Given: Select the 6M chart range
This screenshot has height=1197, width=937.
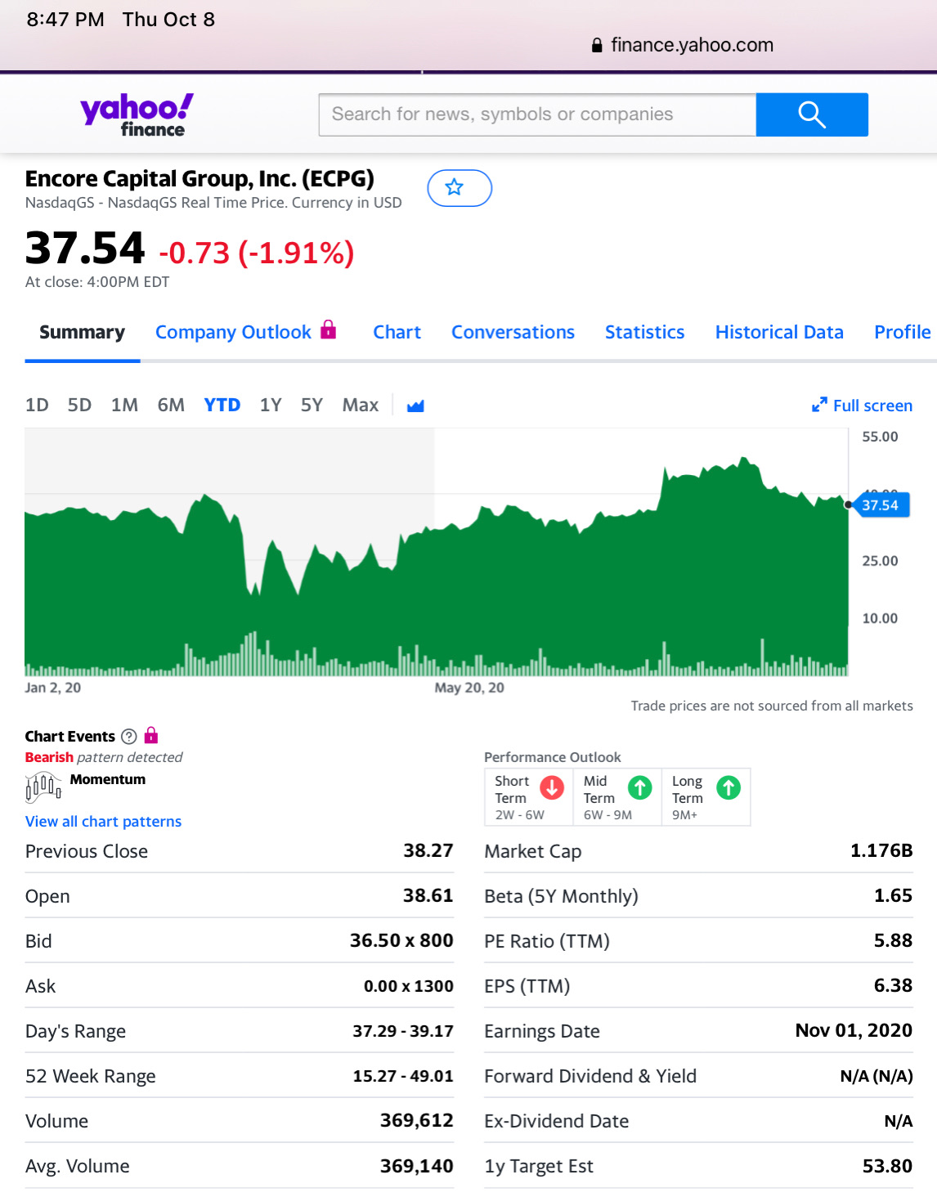Looking at the screenshot, I should pyautogui.click(x=171, y=406).
